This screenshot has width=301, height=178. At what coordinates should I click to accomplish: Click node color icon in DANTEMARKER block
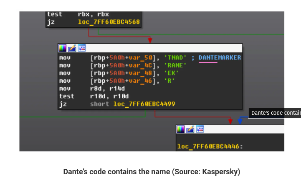(63, 47)
